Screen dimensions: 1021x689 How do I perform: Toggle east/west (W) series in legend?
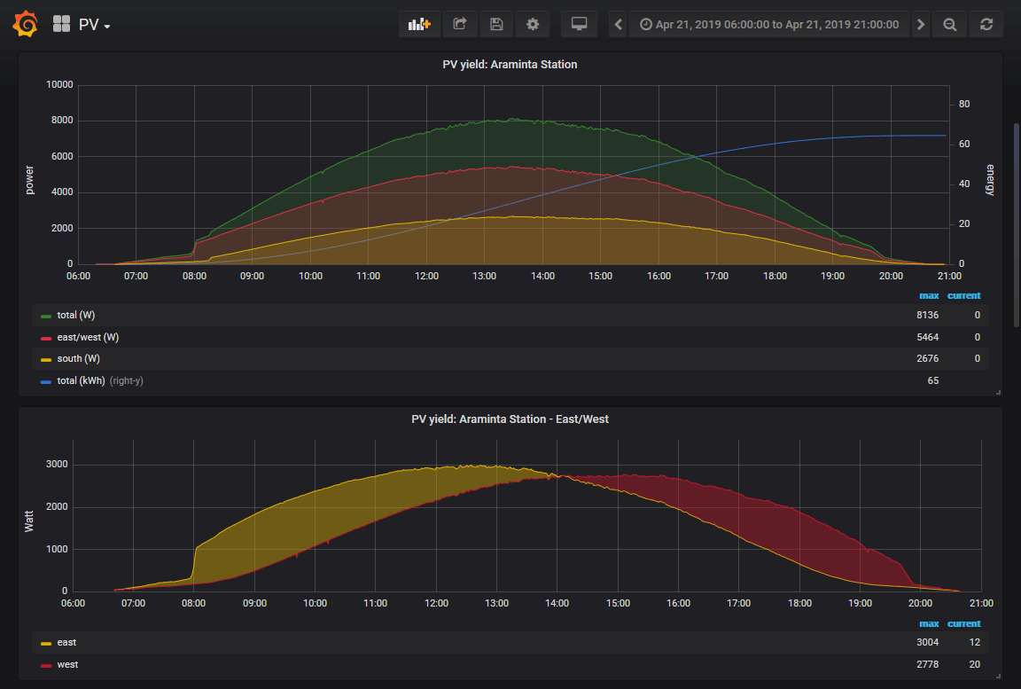(x=88, y=337)
